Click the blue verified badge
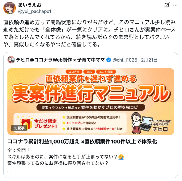The height and width of the screenshot is (181, 182). click(109, 60)
